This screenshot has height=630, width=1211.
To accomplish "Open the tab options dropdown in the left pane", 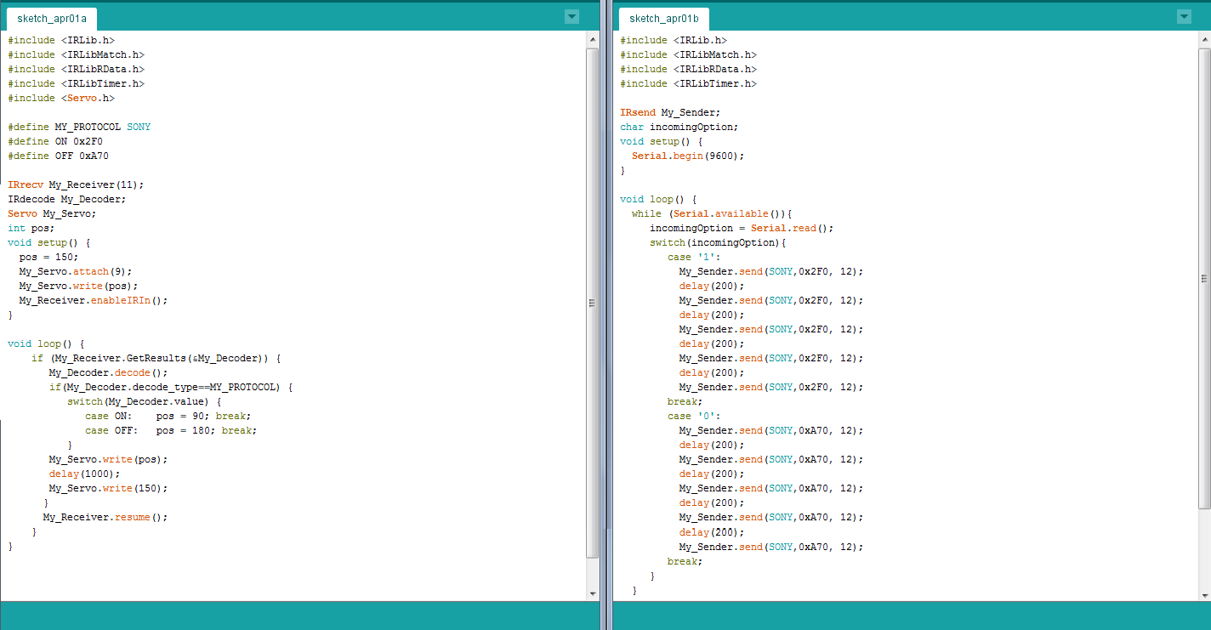I will coord(571,16).
